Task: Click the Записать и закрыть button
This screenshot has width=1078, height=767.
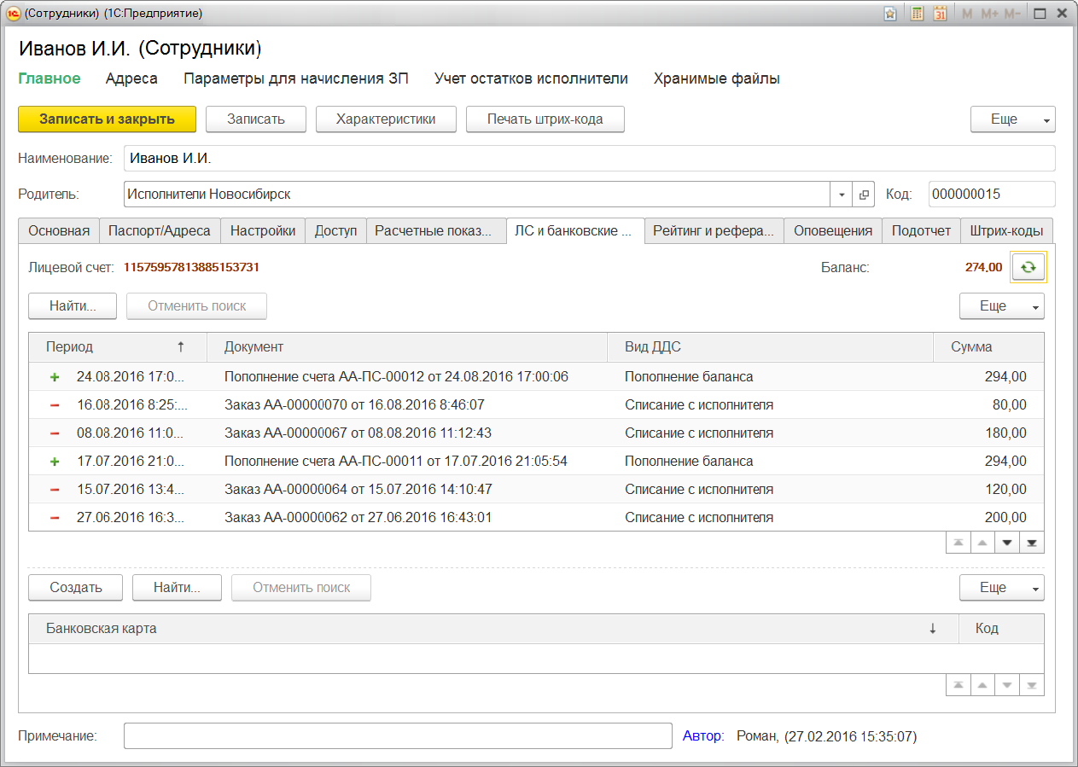Action: [x=107, y=119]
